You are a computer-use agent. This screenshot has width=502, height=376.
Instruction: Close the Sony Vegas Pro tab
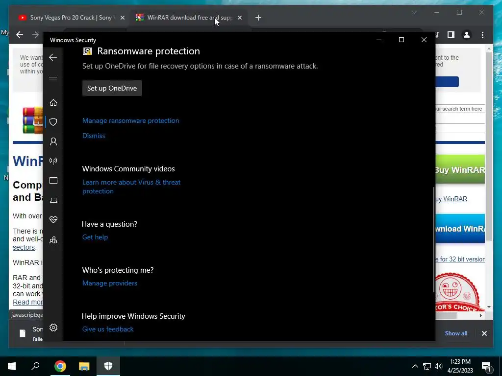(122, 18)
